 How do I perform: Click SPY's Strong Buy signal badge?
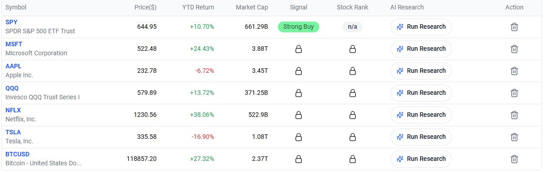point(298,27)
